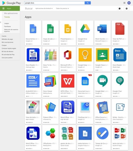Select the WPS Office red icon

tap(68, 81)
